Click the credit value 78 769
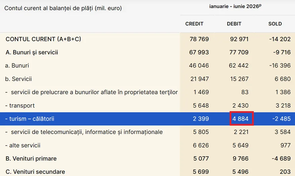This screenshot has width=295, height=176. point(199,39)
